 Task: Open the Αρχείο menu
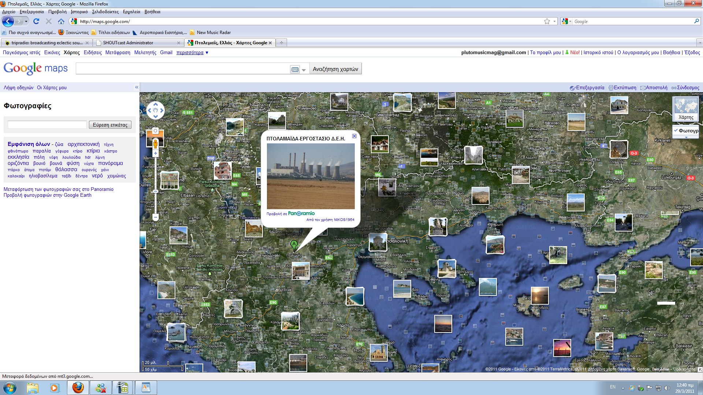tap(9, 12)
